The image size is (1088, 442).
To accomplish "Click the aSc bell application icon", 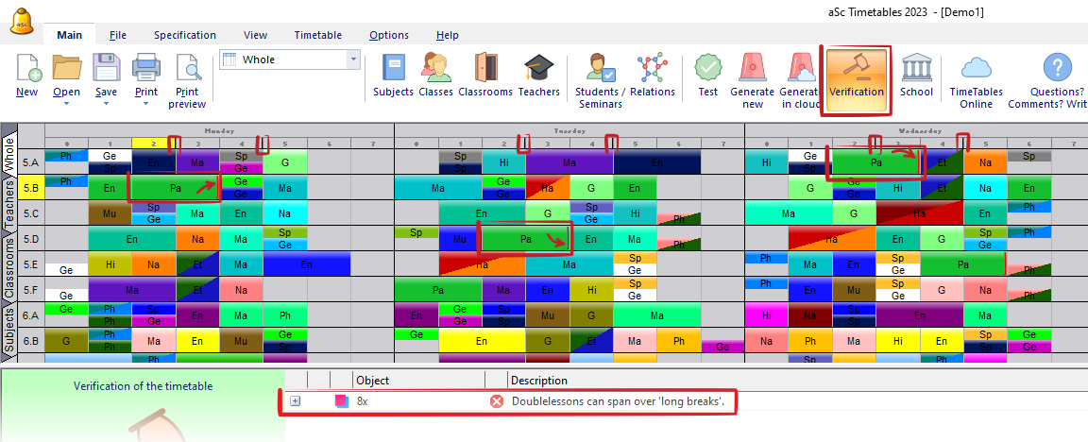I will click(23, 21).
